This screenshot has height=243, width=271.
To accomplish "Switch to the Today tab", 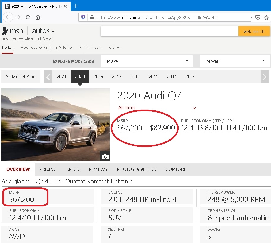I will 7,48.
